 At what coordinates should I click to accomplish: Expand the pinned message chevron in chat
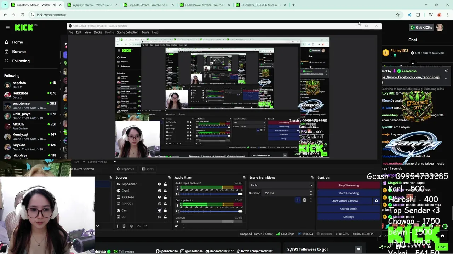coord(446,78)
